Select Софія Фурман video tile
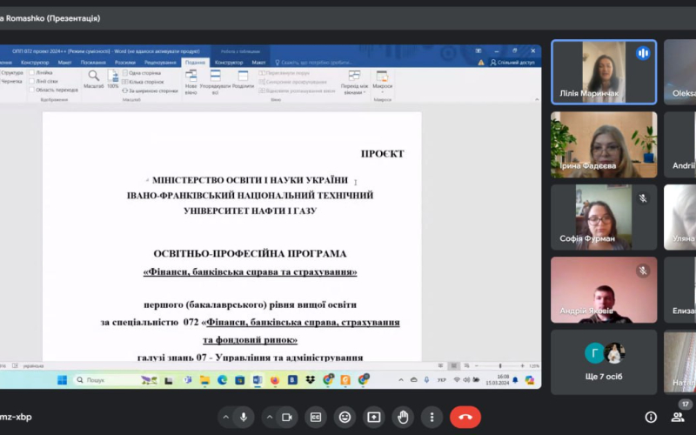 click(x=604, y=217)
